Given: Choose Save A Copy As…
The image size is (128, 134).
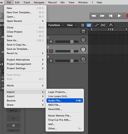Looking at the screenshot, I should click(x=25, y=45).
